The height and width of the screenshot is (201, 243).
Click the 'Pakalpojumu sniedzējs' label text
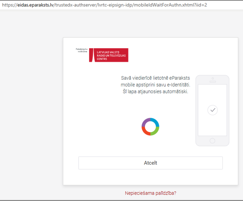point(81,50)
